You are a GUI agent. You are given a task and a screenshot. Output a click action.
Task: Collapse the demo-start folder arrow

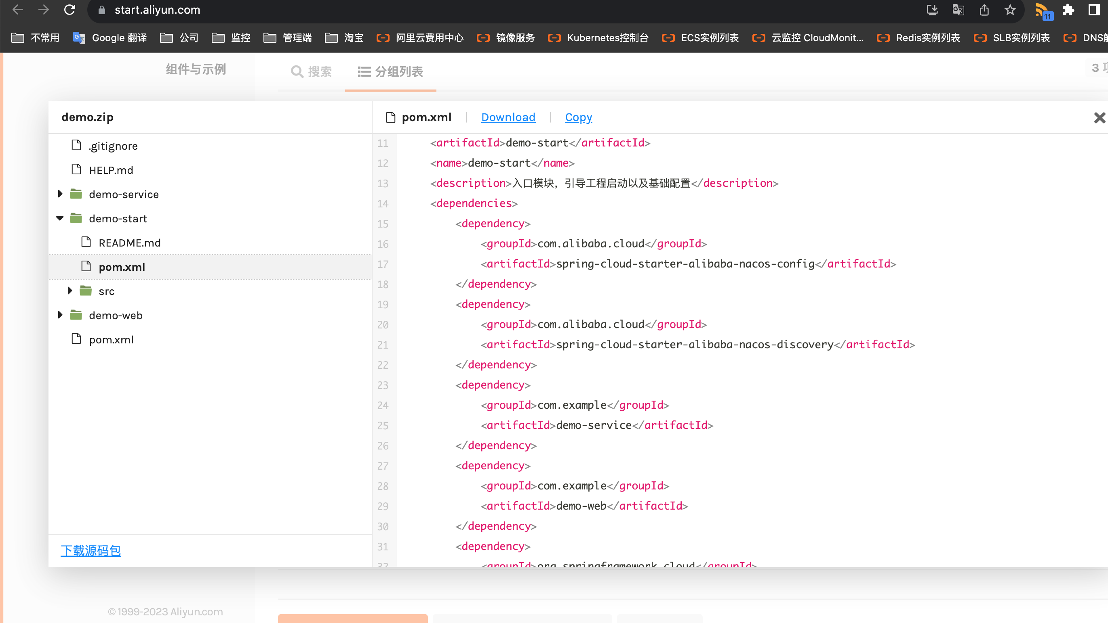click(60, 219)
